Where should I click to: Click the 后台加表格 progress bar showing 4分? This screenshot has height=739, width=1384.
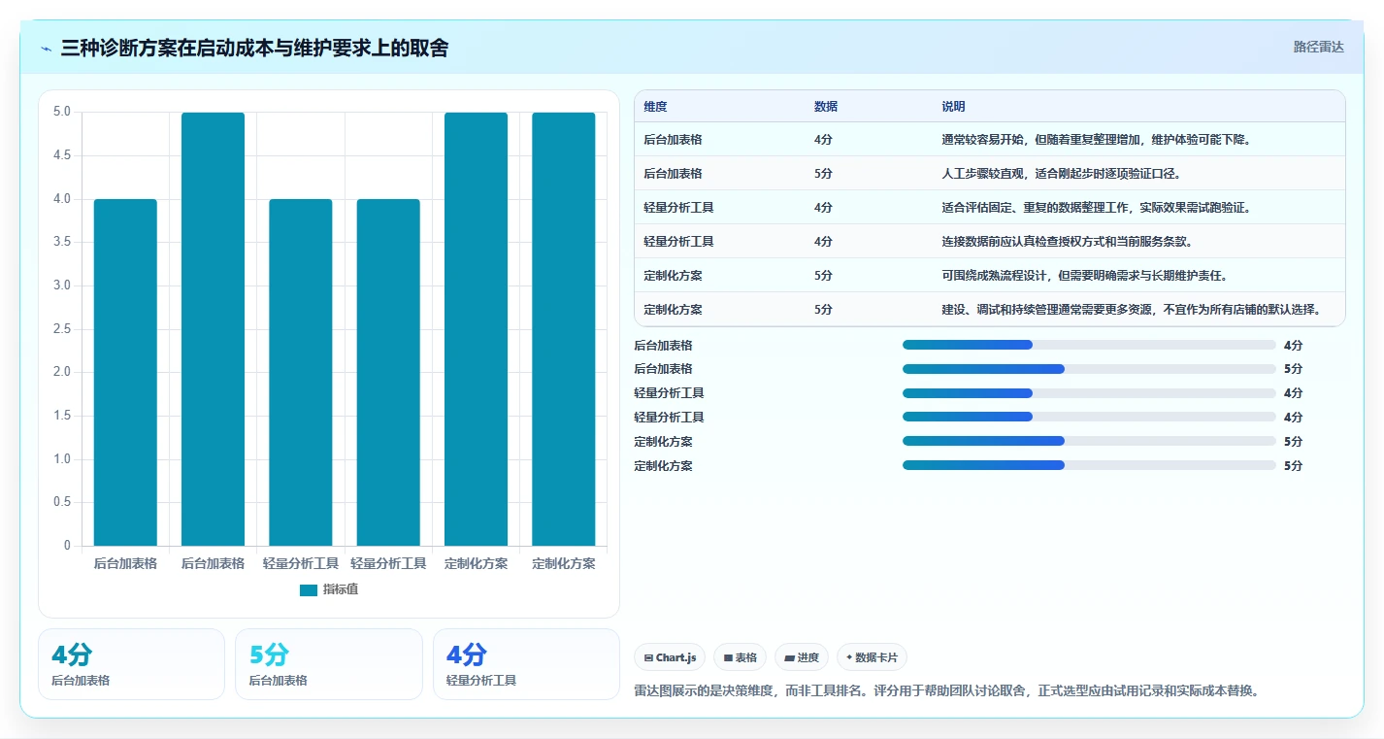(x=1089, y=345)
